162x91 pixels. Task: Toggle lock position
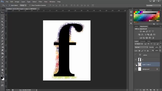pos(145,51)
